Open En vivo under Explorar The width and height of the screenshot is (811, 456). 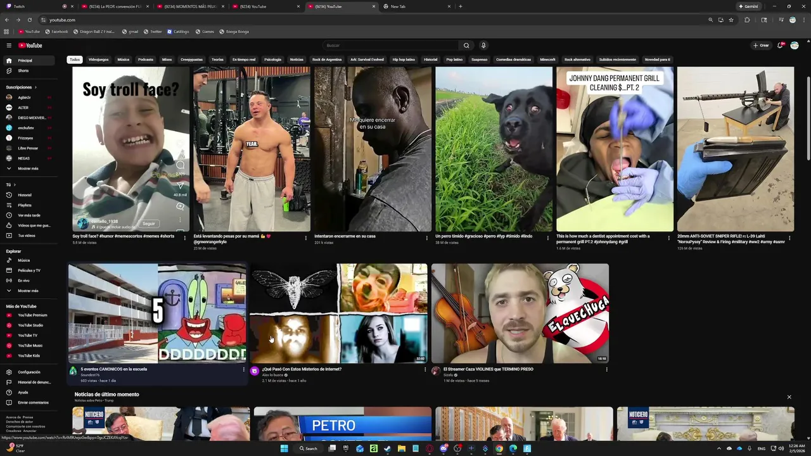[29, 281]
